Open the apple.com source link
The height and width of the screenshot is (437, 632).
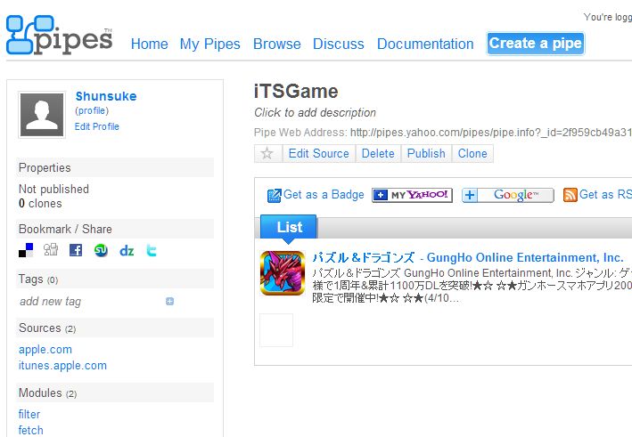[45, 350]
